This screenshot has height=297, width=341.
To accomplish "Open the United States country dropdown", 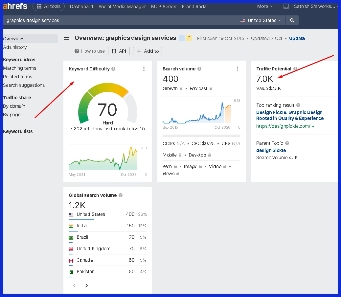I will point(260,20).
